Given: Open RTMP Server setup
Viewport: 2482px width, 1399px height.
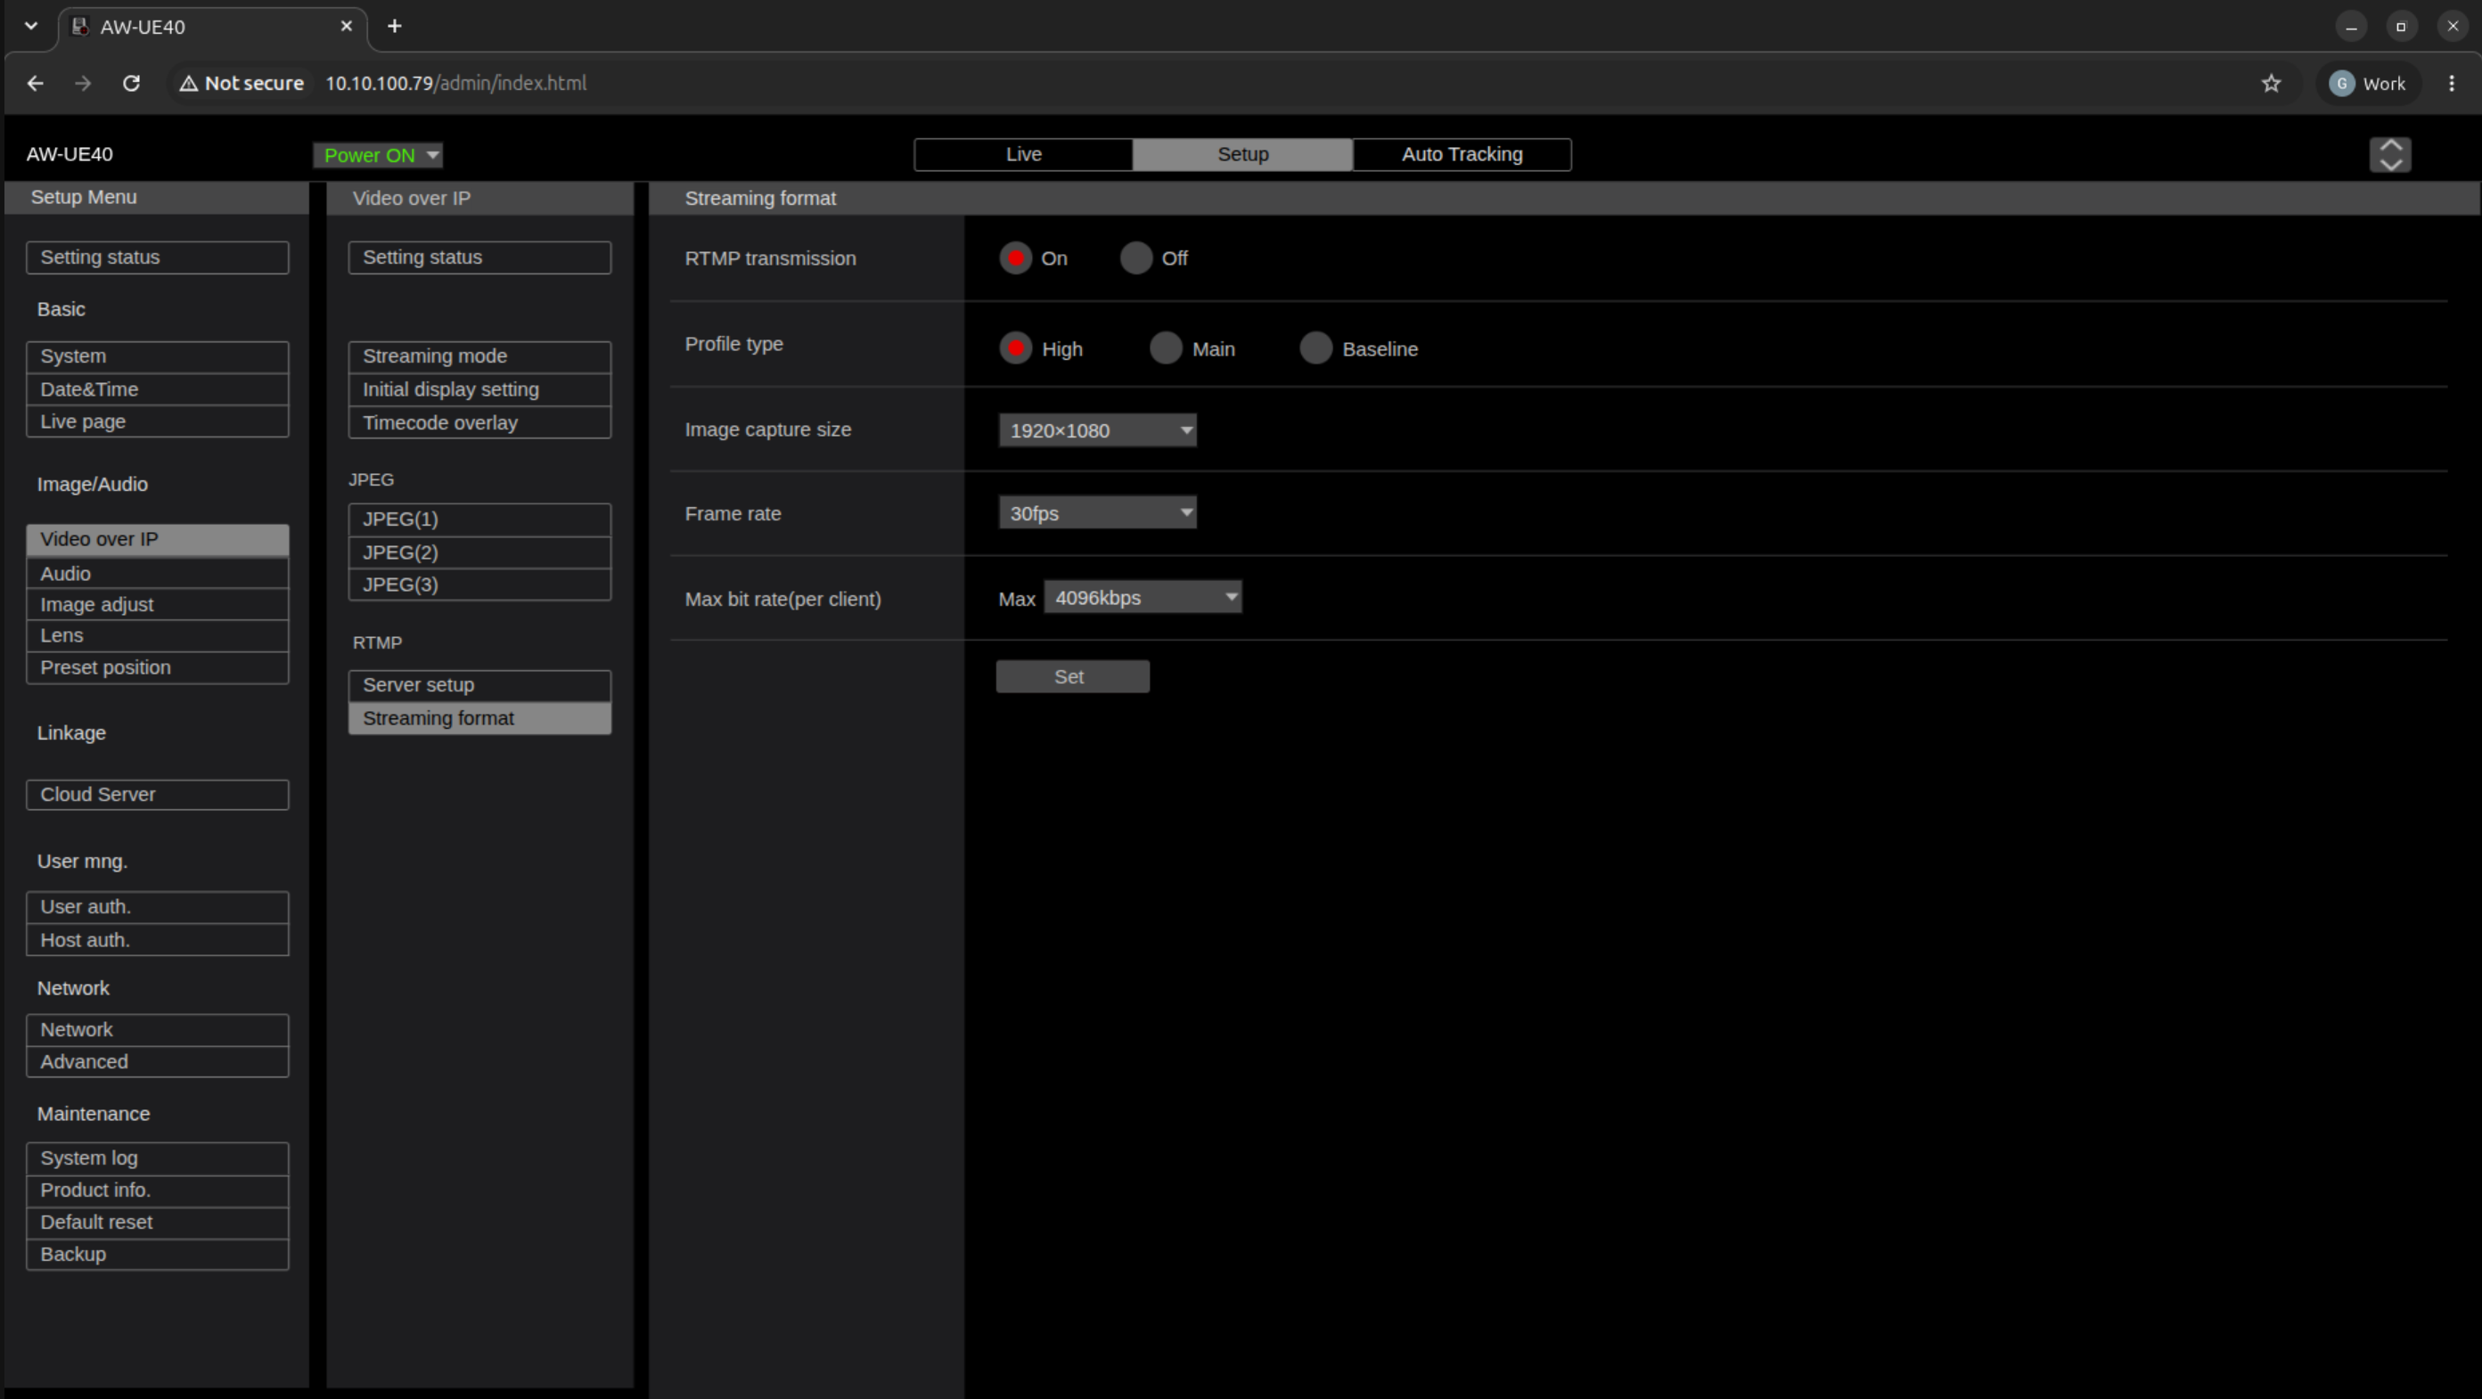Looking at the screenshot, I should (479, 685).
